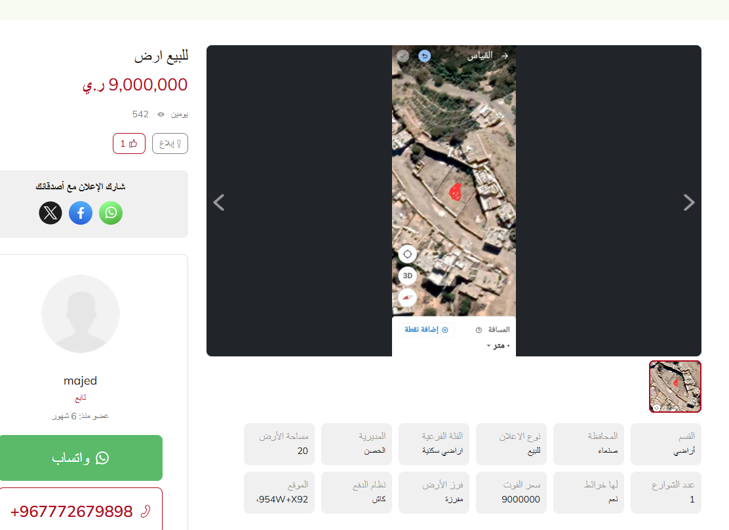Share the ad on Facebook
Viewport: 729px width, 530px height.
coord(81,213)
